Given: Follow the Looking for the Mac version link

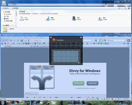Looking at the screenshot, I should 86,88.
